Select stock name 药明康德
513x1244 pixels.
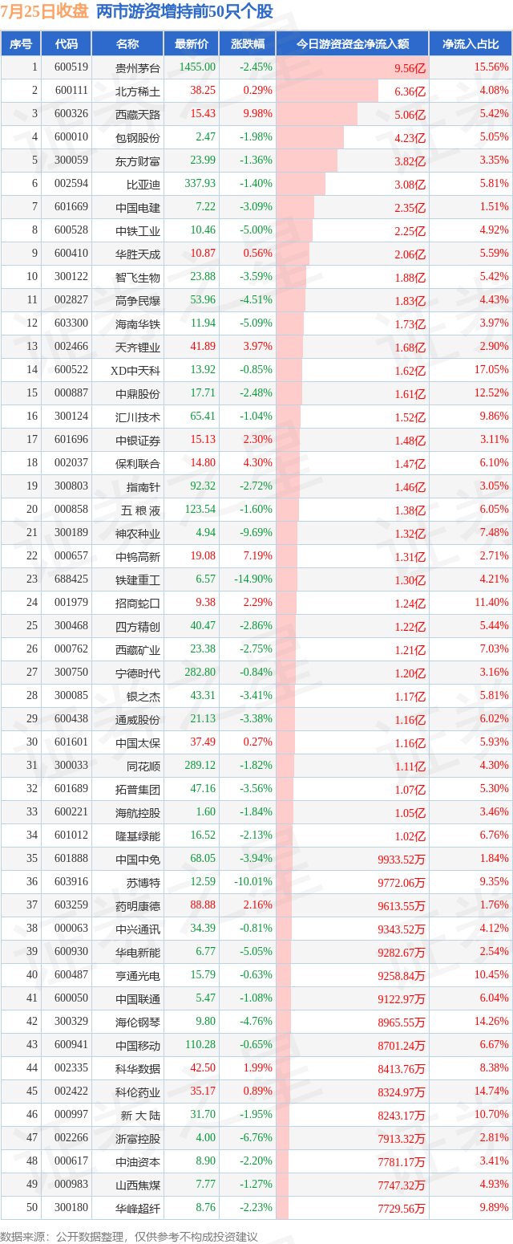click(x=138, y=905)
